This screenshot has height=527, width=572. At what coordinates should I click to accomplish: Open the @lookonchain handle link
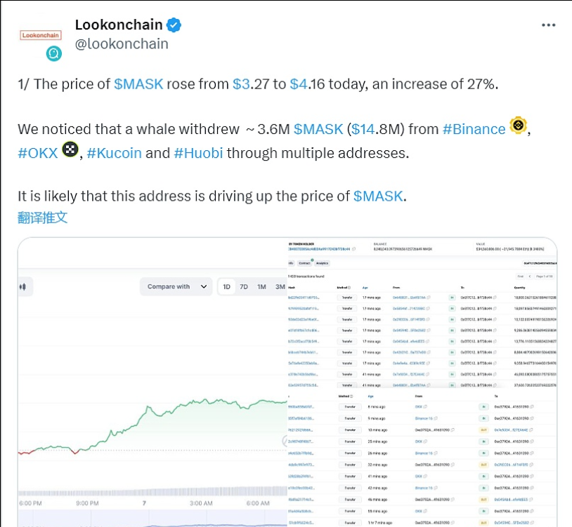pyautogui.click(x=122, y=44)
